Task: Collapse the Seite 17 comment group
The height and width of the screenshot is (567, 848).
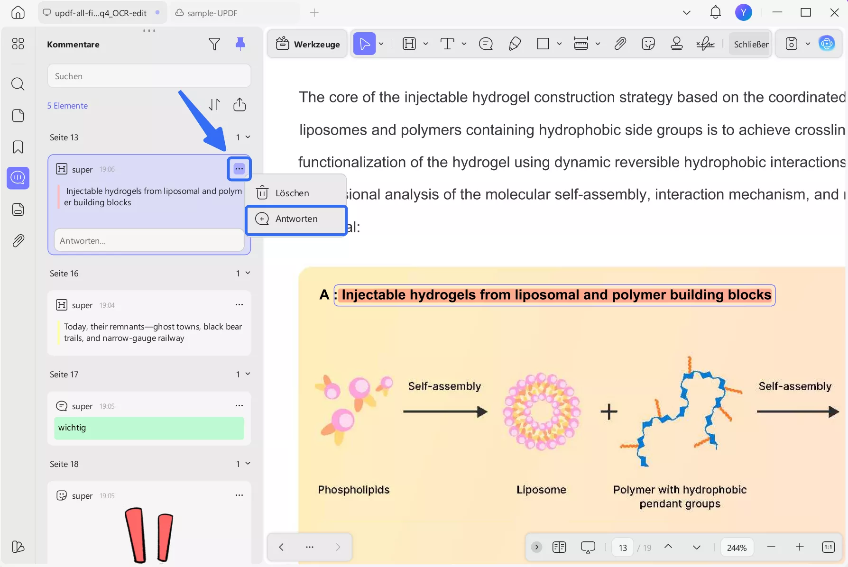Action: point(248,374)
